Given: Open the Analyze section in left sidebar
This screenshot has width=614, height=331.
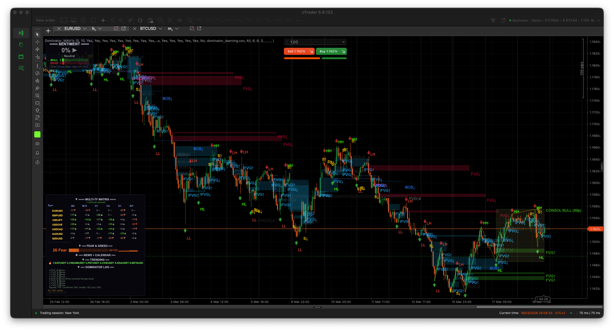Looking at the screenshot, I should pos(21,68).
